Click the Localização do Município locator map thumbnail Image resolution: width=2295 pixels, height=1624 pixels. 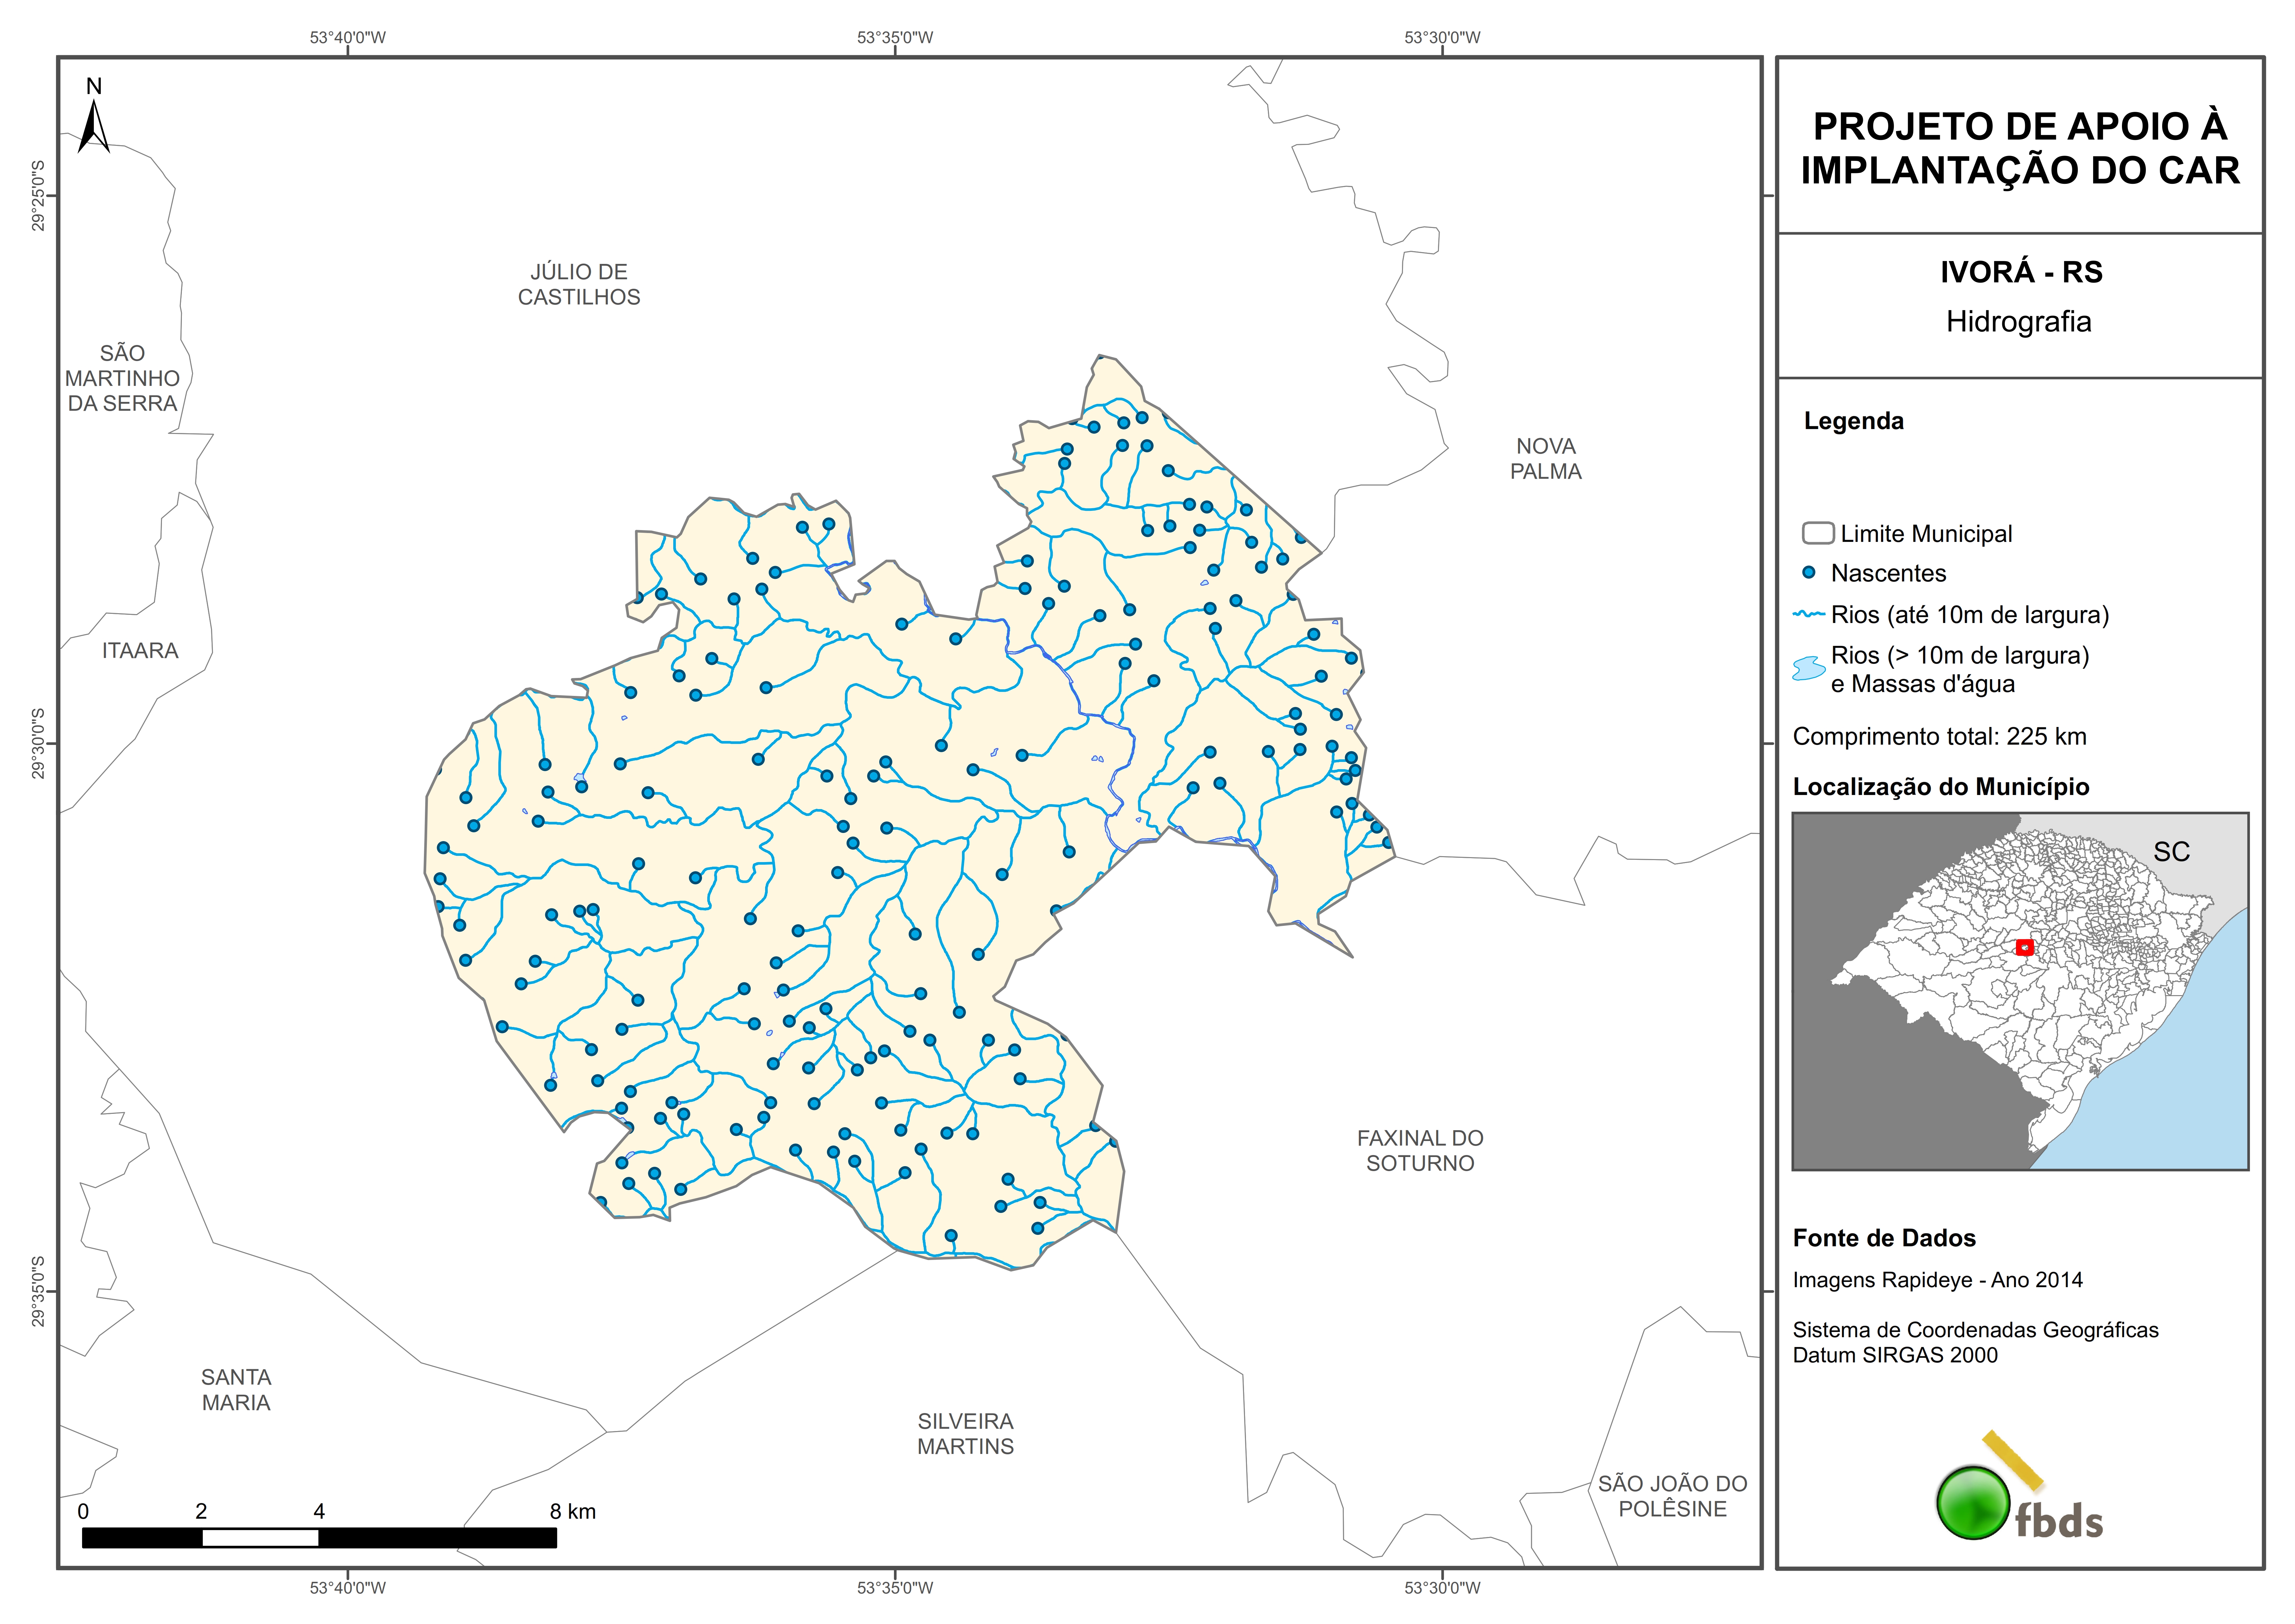[x=2020, y=991]
